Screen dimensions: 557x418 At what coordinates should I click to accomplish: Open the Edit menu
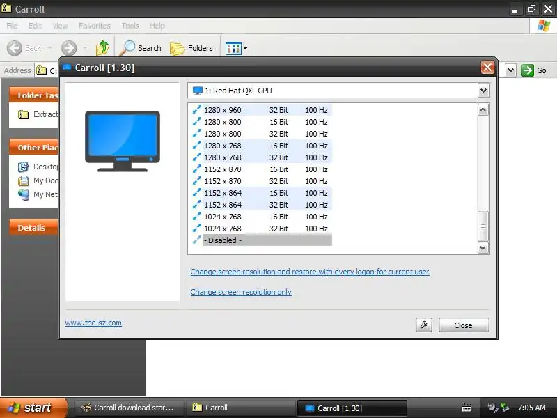click(x=35, y=26)
